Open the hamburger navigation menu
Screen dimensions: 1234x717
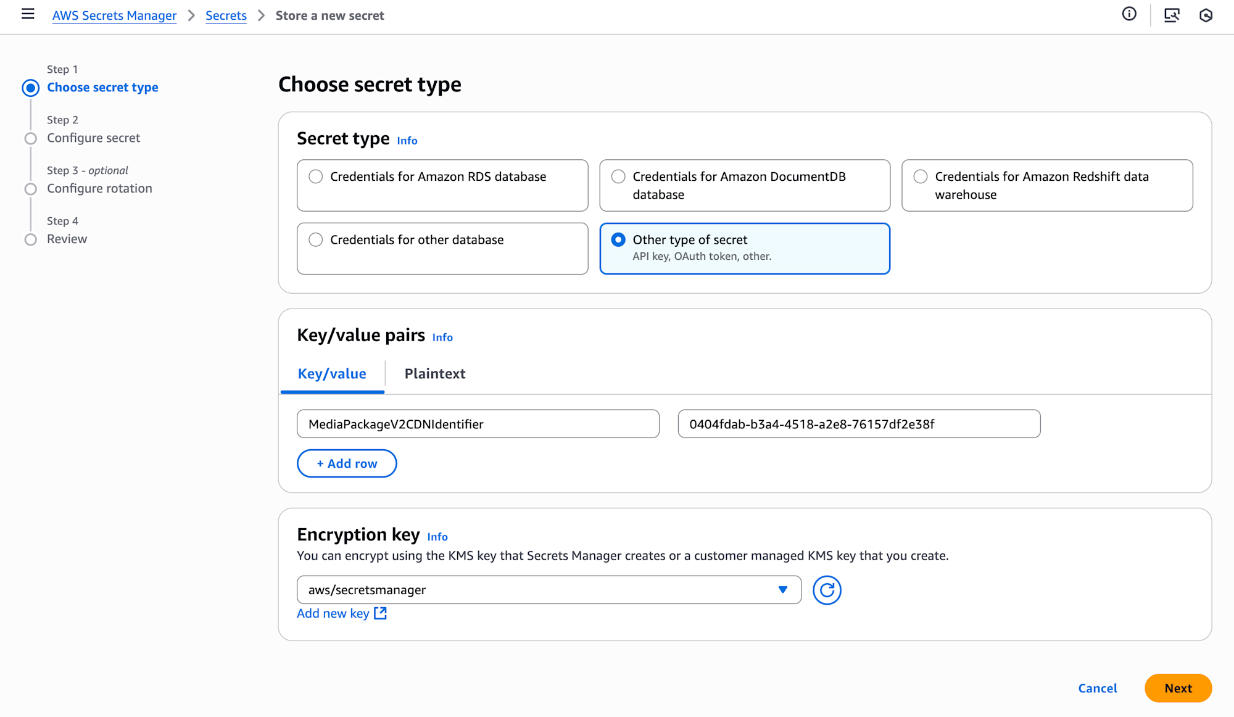pyautogui.click(x=28, y=14)
